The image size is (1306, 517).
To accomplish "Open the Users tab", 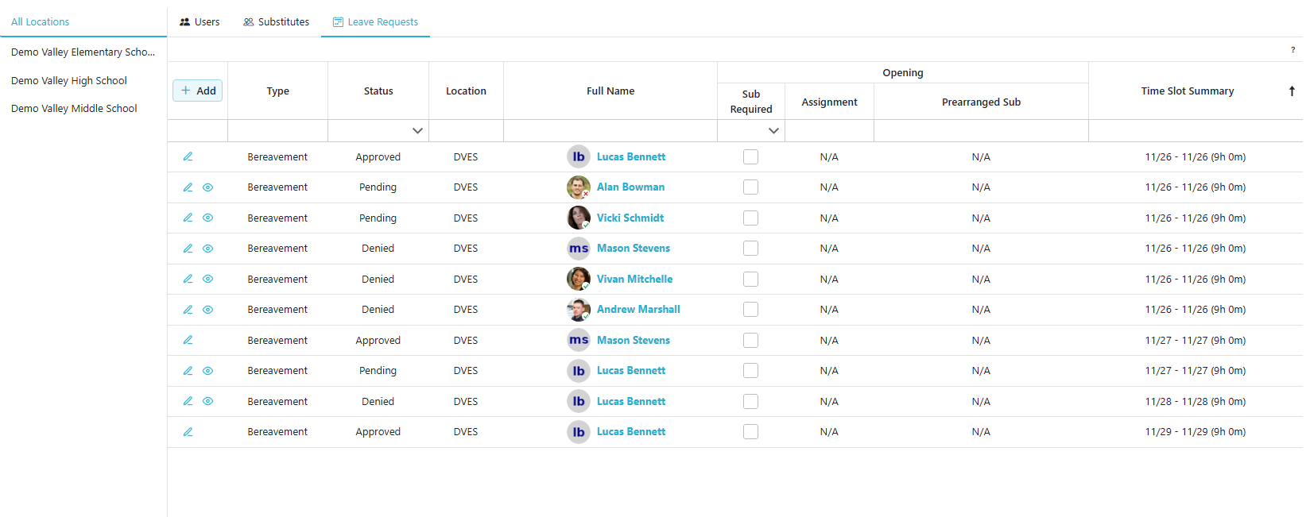I will pos(200,22).
